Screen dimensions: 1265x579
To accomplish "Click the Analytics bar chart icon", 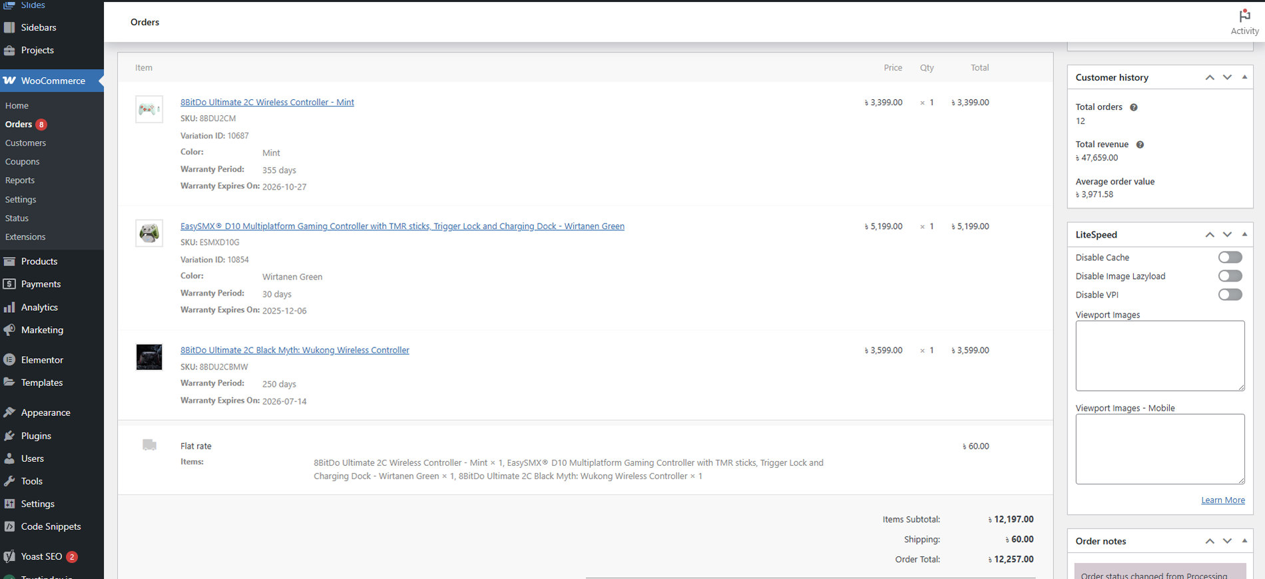I will click(9, 307).
